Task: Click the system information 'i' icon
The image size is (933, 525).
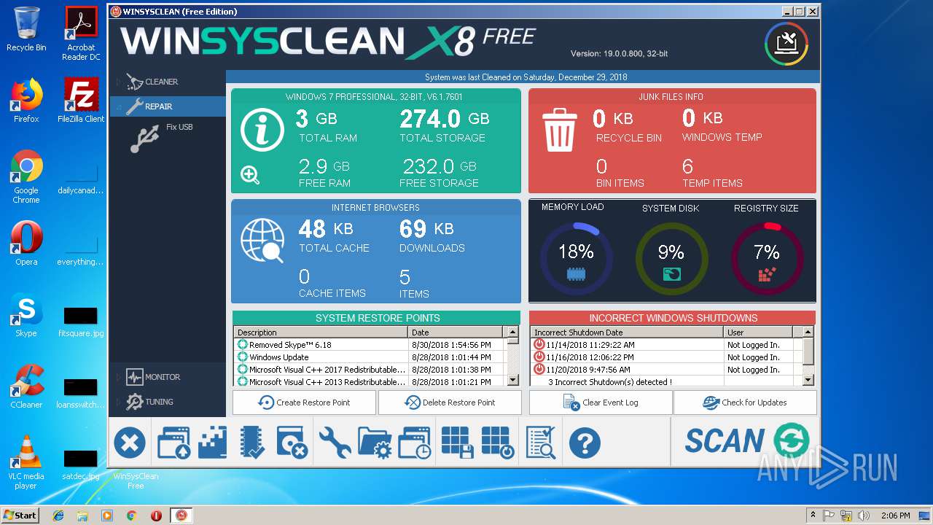Action: click(262, 130)
